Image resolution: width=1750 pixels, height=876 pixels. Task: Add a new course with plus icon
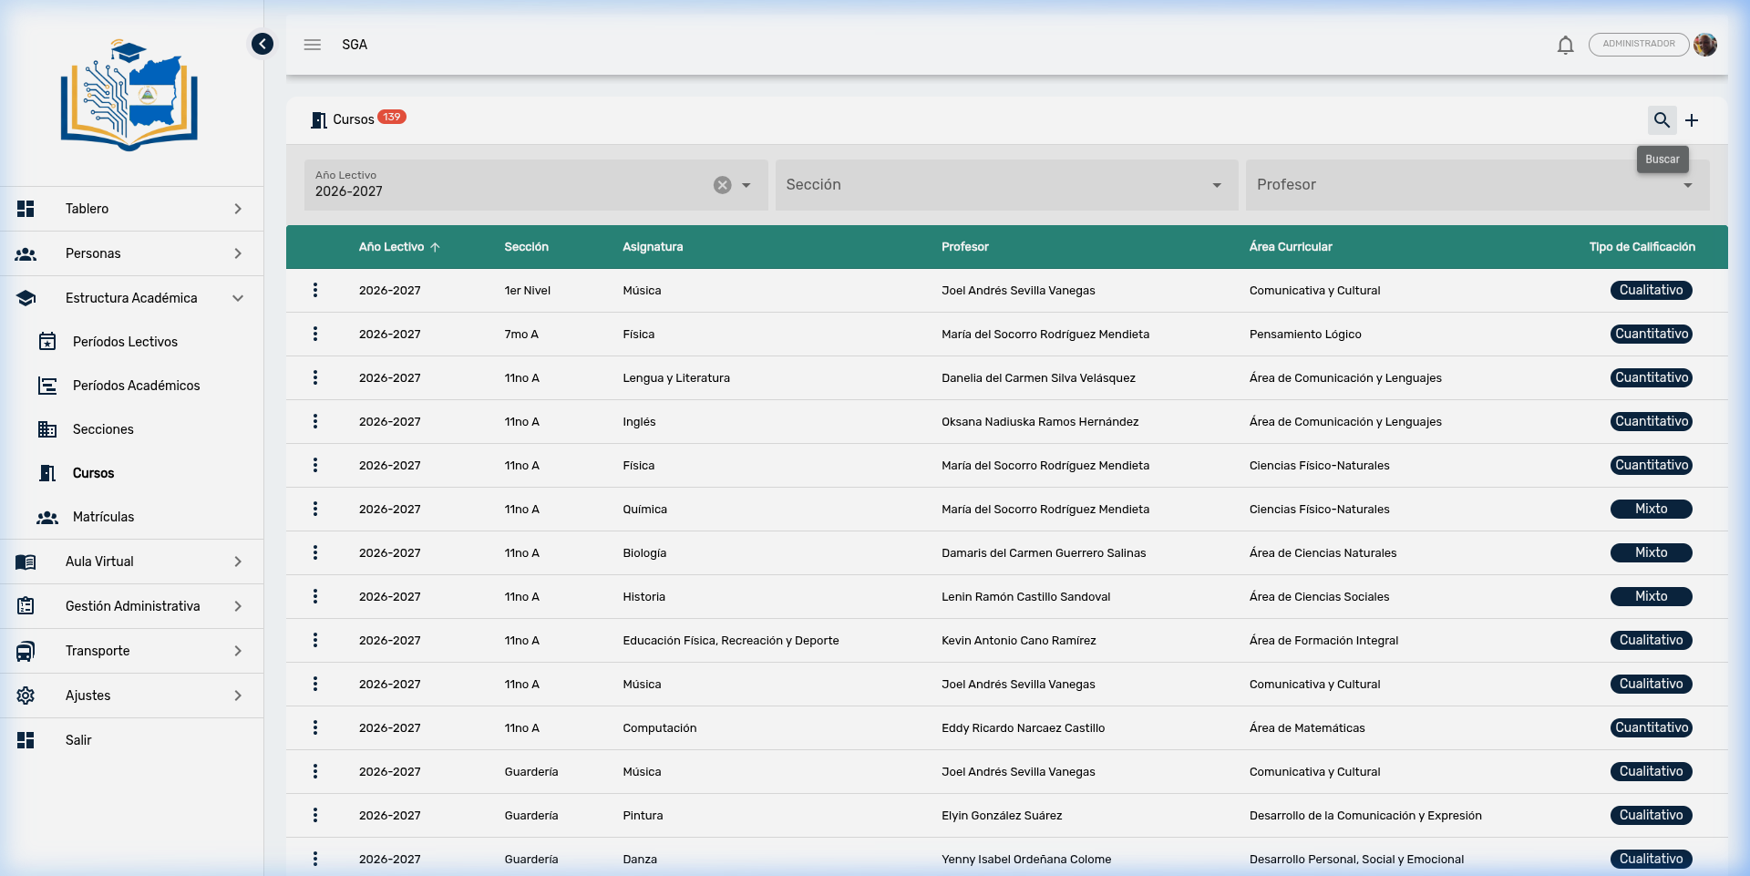pyautogui.click(x=1692, y=120)
